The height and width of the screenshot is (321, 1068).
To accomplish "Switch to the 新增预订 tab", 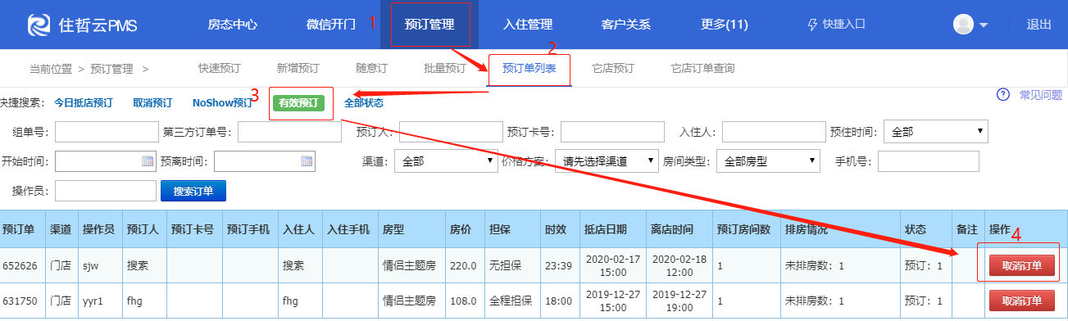I will click(298, 69).
